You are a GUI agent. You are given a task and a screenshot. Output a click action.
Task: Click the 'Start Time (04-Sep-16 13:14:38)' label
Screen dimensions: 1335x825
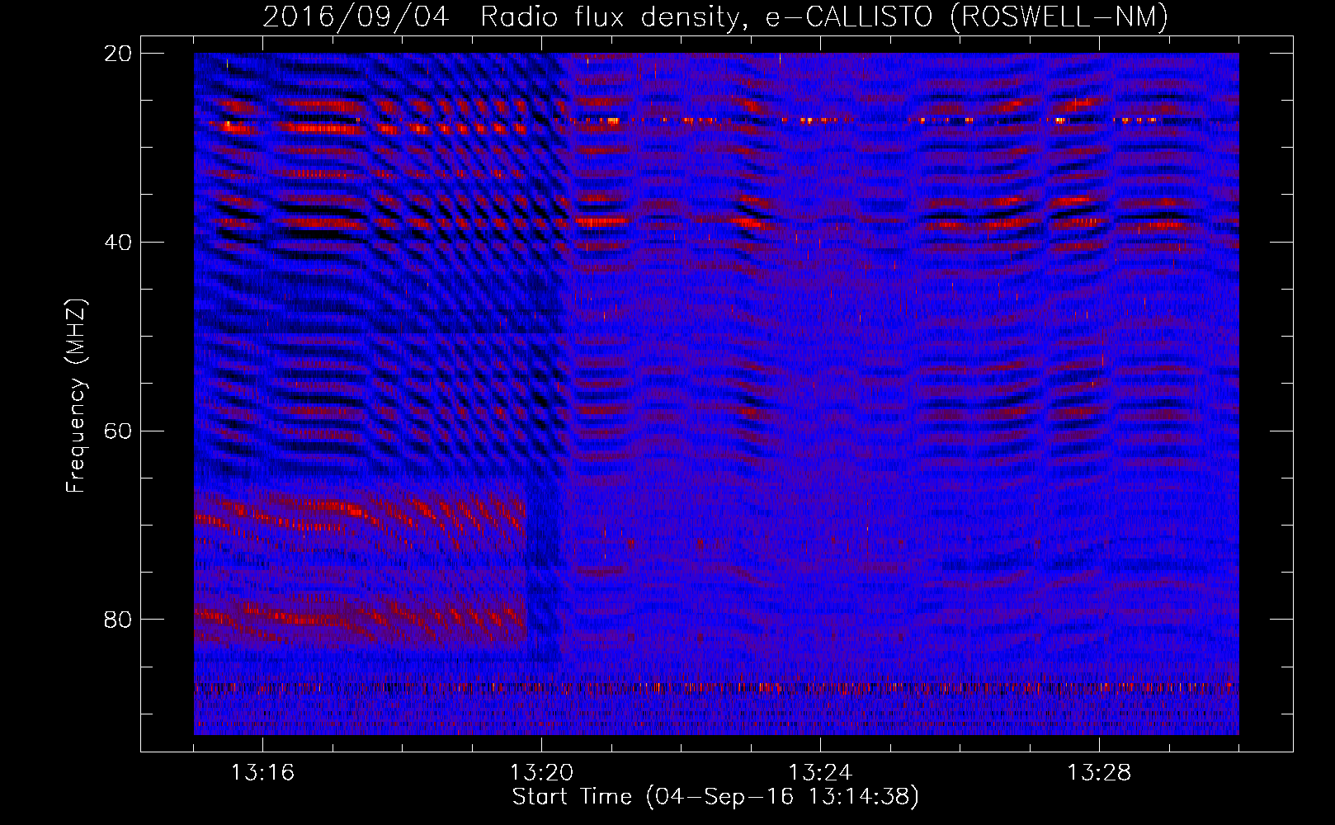click(715, 797)
